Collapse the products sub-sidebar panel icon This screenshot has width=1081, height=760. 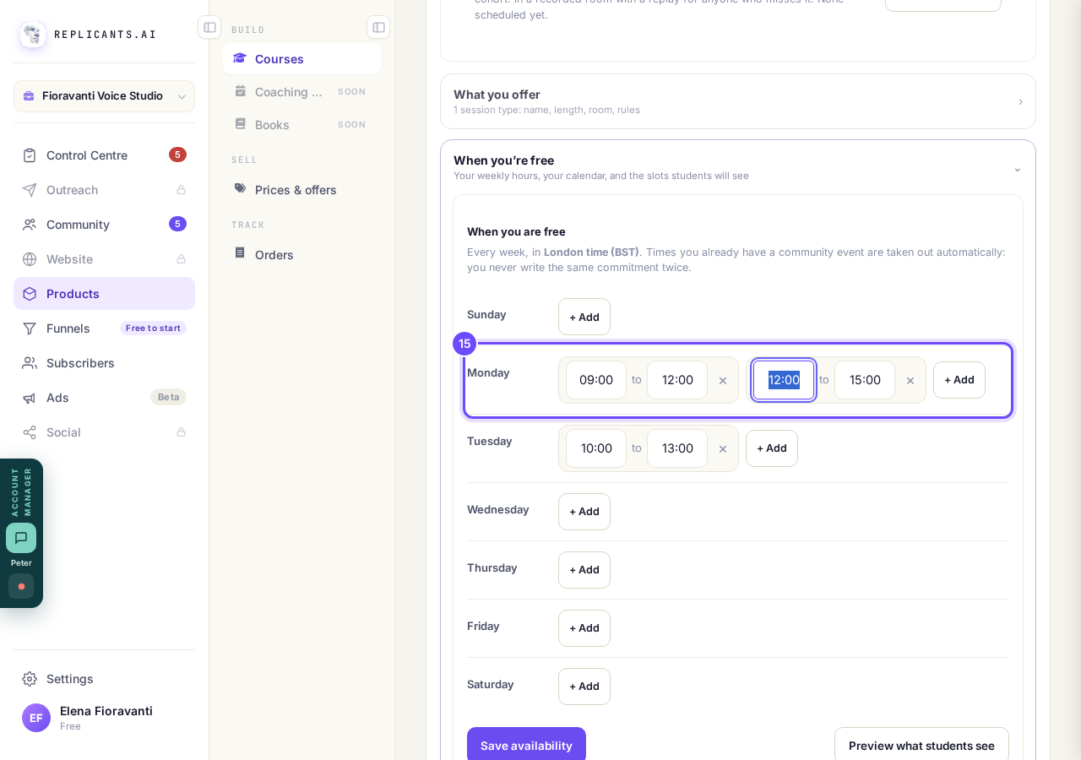[x=378, y=27]
